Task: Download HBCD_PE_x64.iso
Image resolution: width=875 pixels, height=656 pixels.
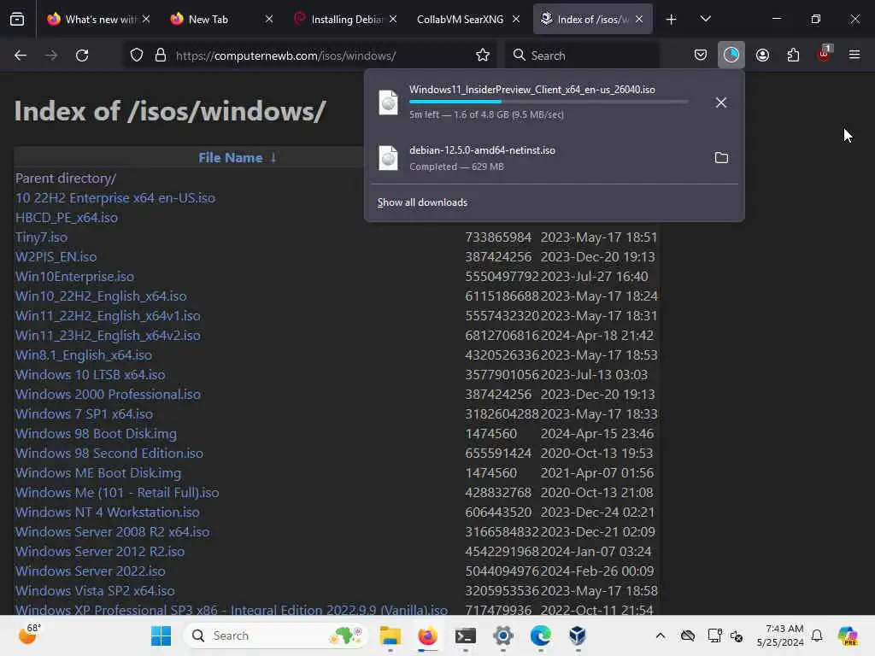Action: click(x=67, y=218)
